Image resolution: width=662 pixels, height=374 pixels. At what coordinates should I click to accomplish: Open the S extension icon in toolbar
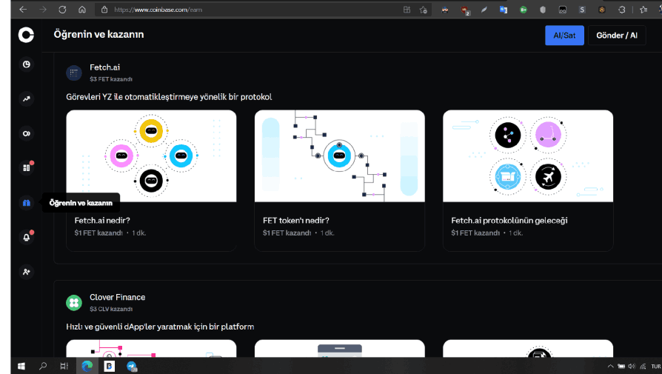(x=582, y=10)
